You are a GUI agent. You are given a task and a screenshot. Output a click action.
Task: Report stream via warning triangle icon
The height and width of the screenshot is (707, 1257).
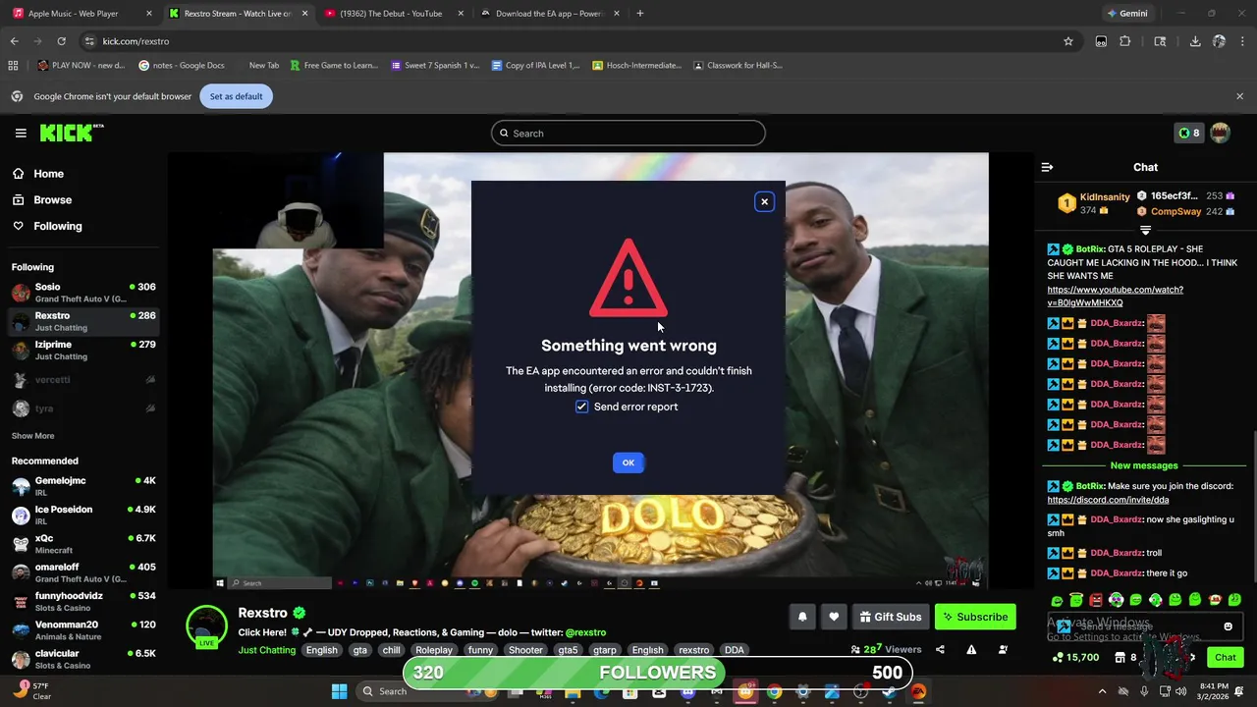(971, 649)
